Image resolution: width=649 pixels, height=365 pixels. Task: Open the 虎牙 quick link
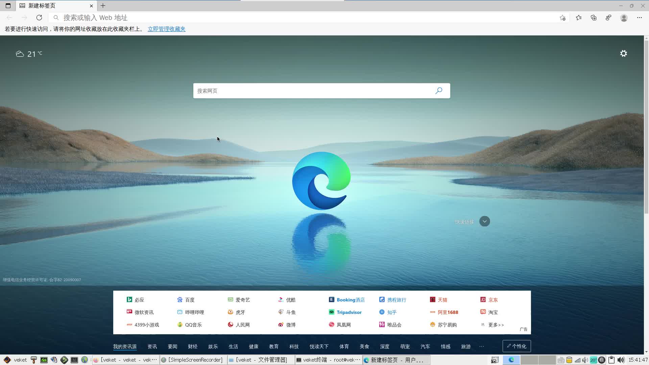click(236, 312)
